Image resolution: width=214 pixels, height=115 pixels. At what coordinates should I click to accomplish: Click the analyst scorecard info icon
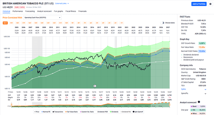[x=199, y=102]
